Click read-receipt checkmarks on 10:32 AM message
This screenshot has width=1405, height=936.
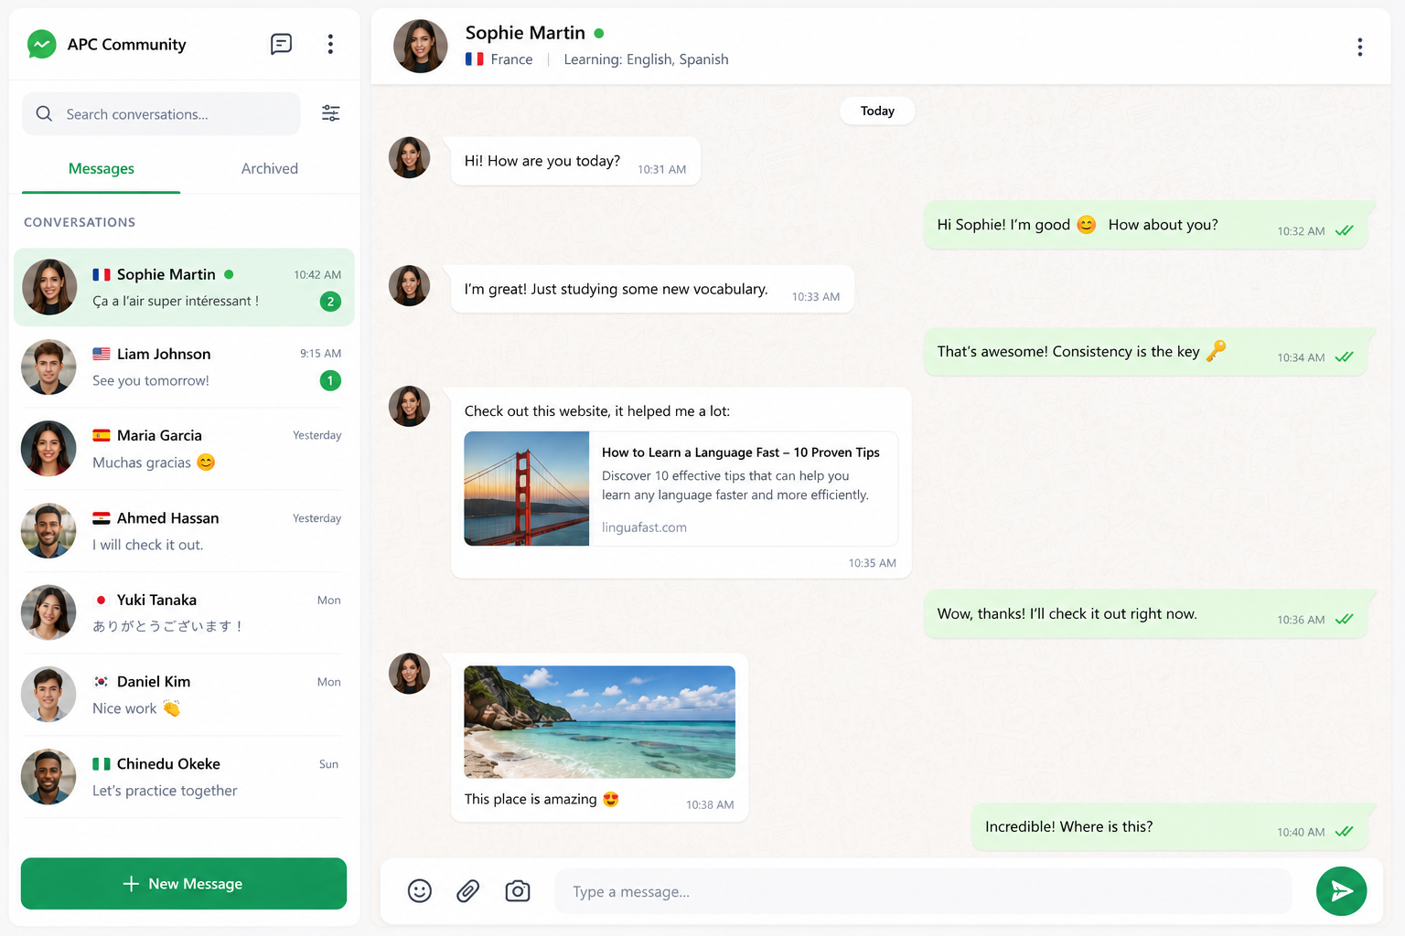1344,230
